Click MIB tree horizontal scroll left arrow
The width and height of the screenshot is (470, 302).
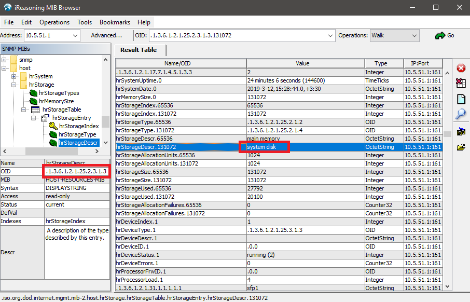5,152
